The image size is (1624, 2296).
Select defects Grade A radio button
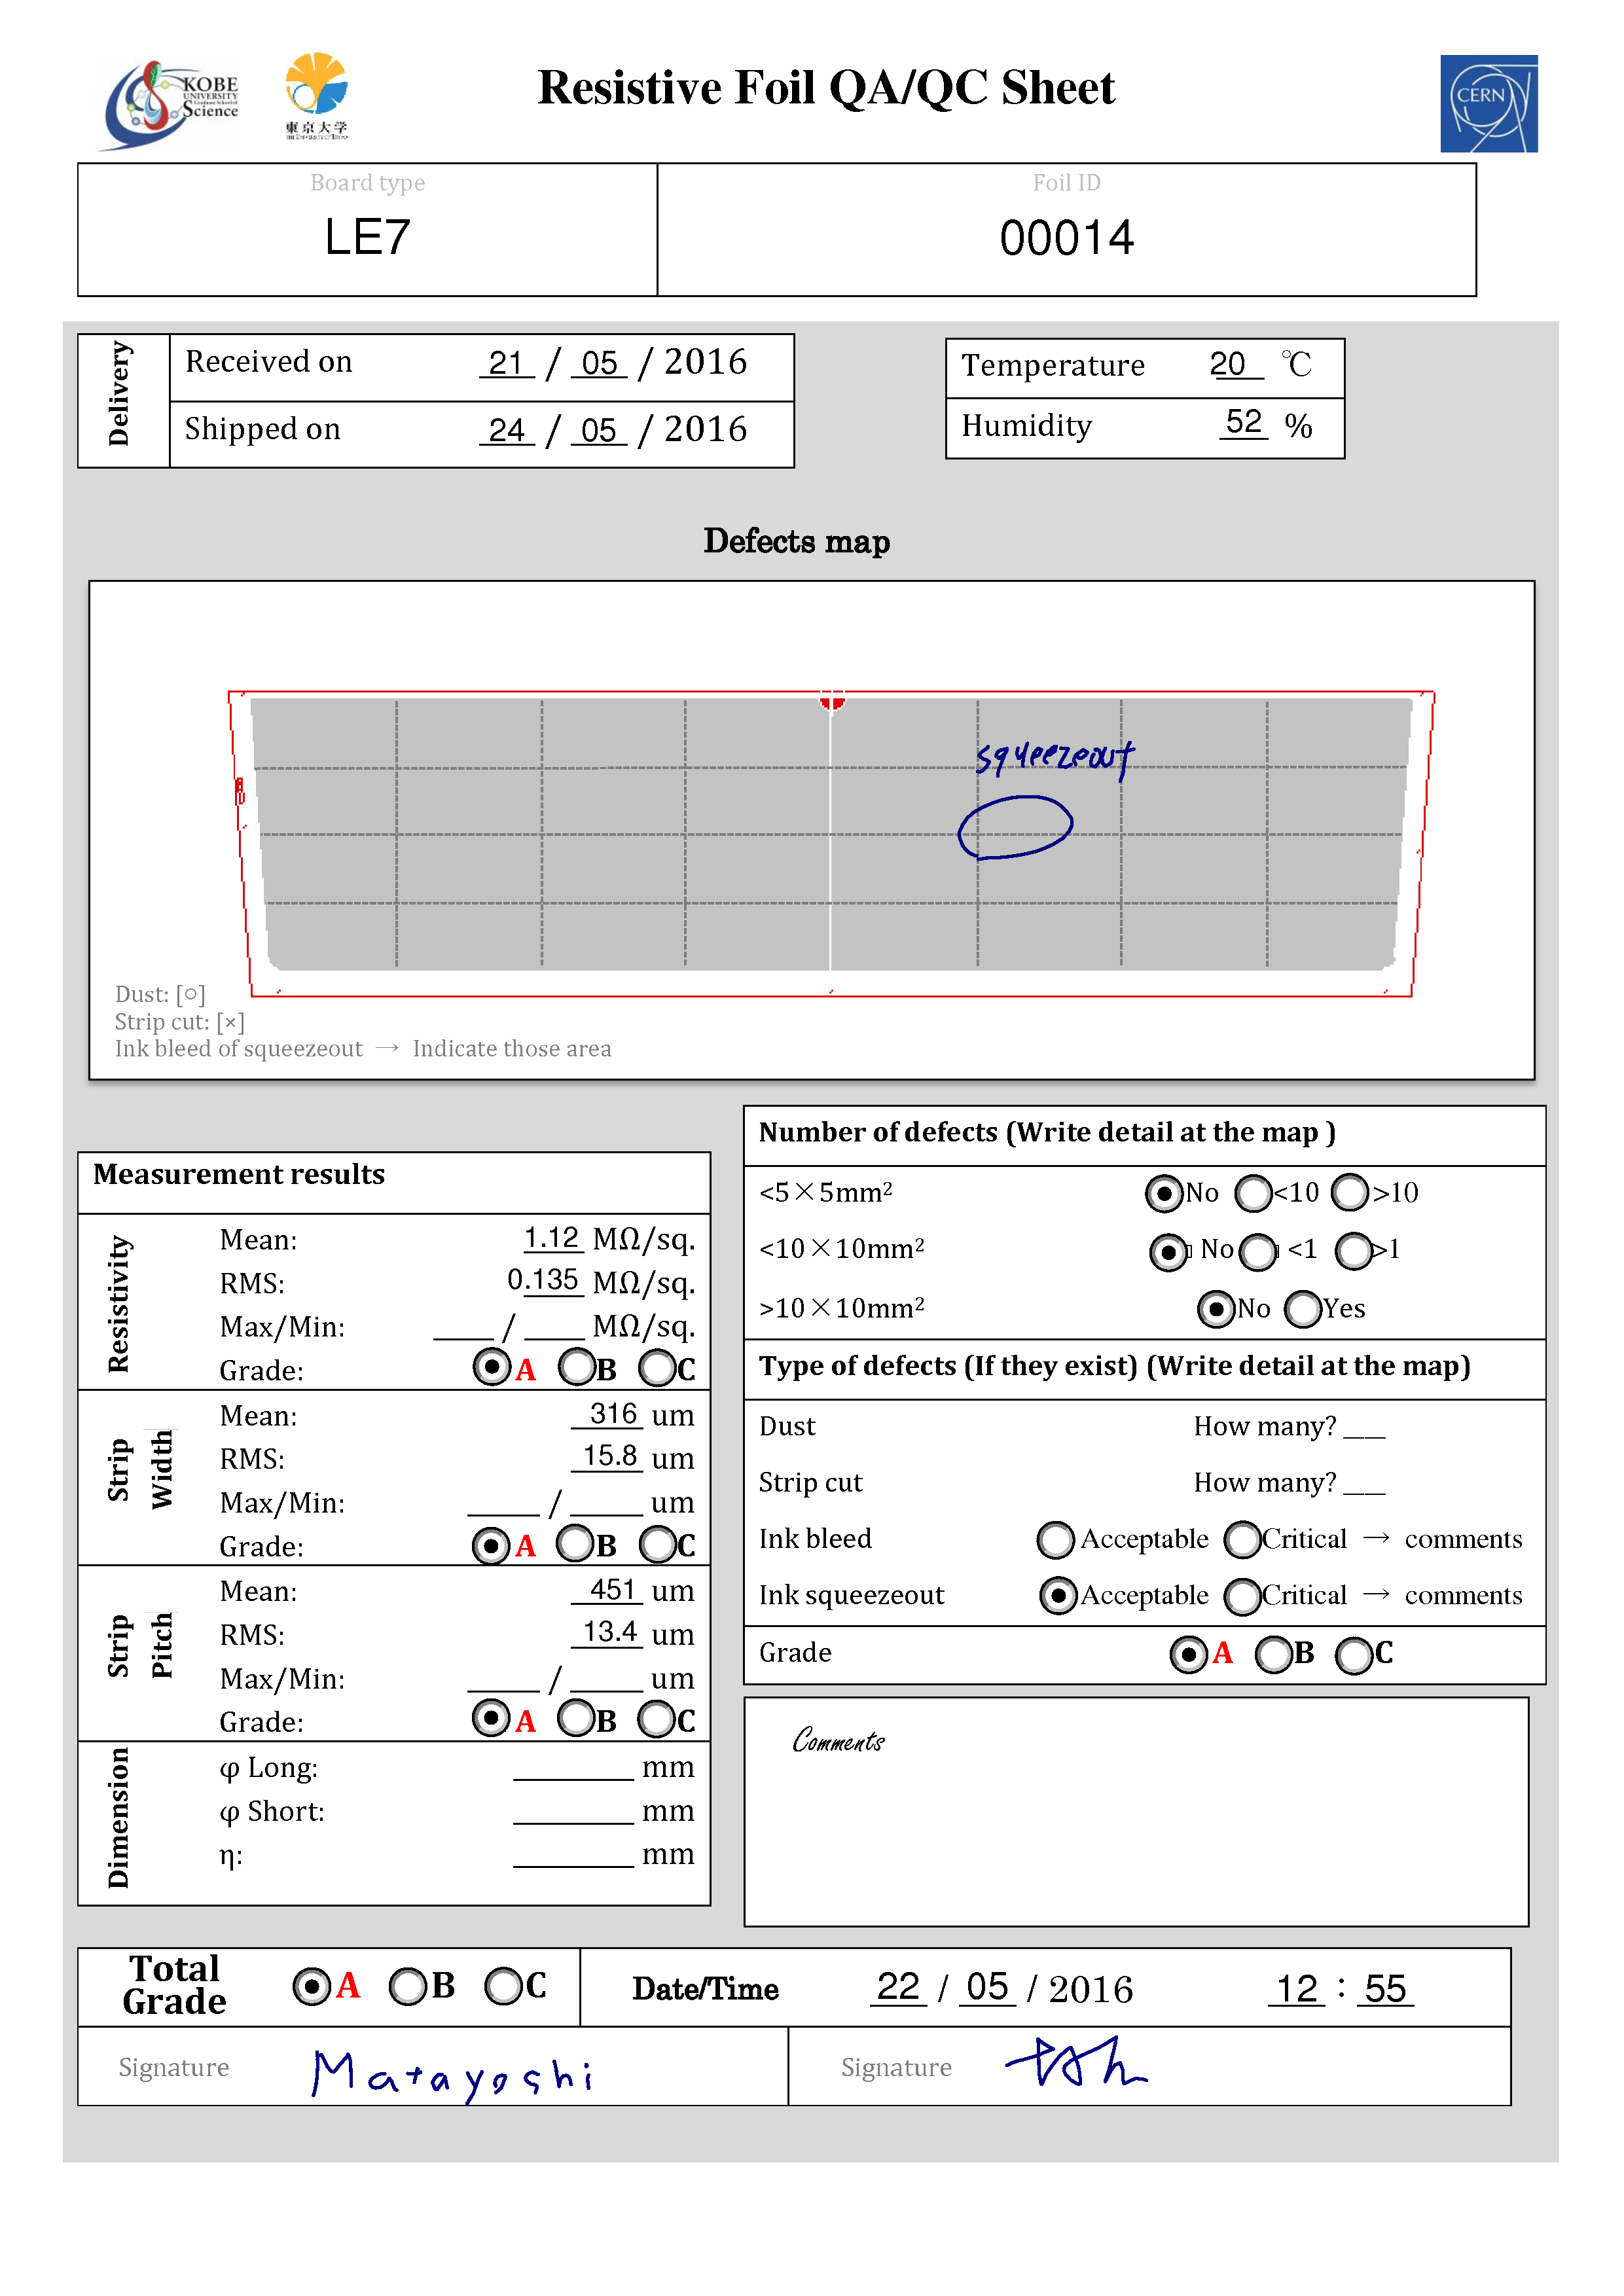[x=1188, y=1654]
